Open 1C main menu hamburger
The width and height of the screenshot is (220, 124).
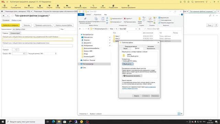(7, 2)
